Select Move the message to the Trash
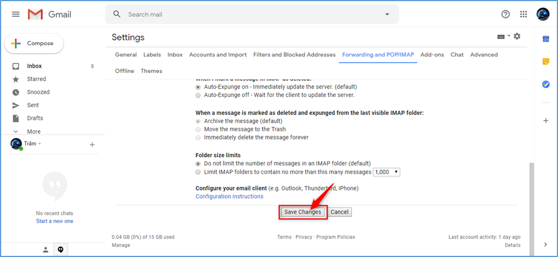The width and height of the screenshot is (558, 257). pyautogui.click(x=198, y=129)
